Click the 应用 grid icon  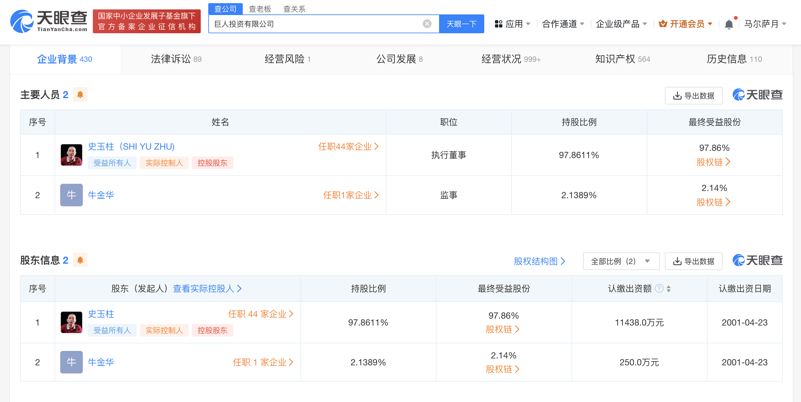coord(498,24)
